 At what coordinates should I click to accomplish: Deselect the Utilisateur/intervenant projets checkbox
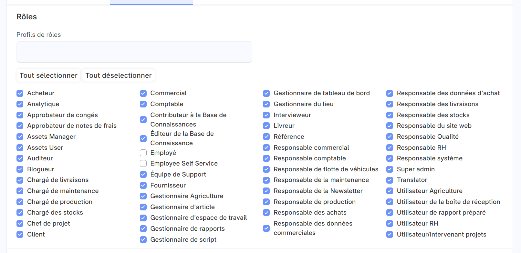point(390,234)
